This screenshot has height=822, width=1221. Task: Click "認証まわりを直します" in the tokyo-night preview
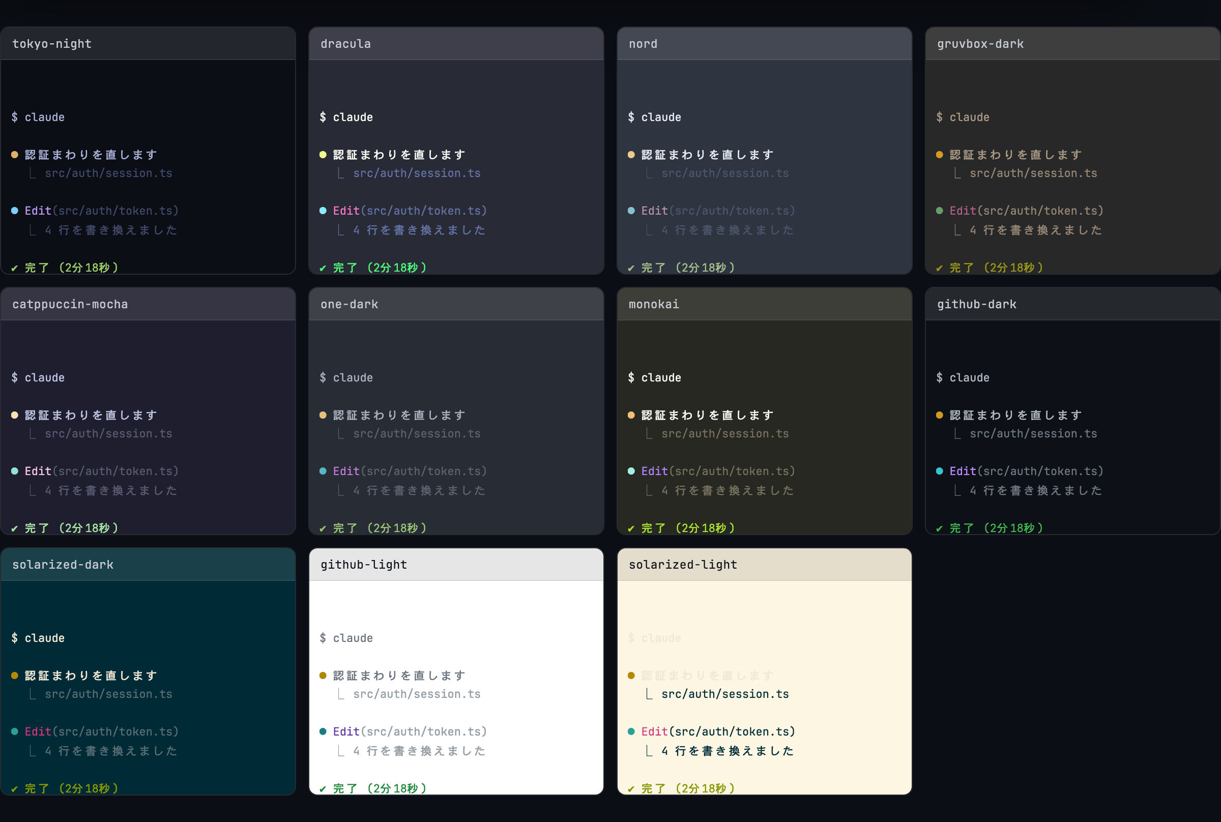[x=91, y=155]
